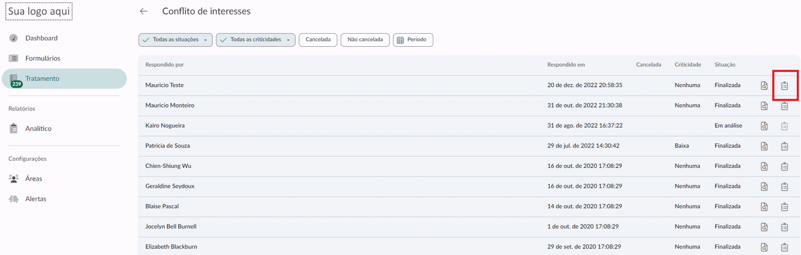The width and height of the screenshot is (801, 255).
Task: Open Chien-Shiung Wu treatment clipboard icon
Action: [785, 167]
